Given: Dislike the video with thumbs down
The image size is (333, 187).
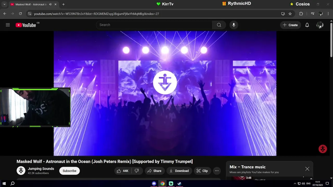Looking at the screenshot, I should click(137, 171).
